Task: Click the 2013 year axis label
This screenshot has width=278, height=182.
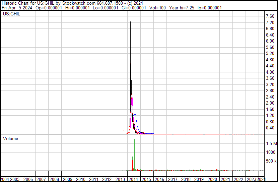Action: pyautogui.click(x=120, y=179)
